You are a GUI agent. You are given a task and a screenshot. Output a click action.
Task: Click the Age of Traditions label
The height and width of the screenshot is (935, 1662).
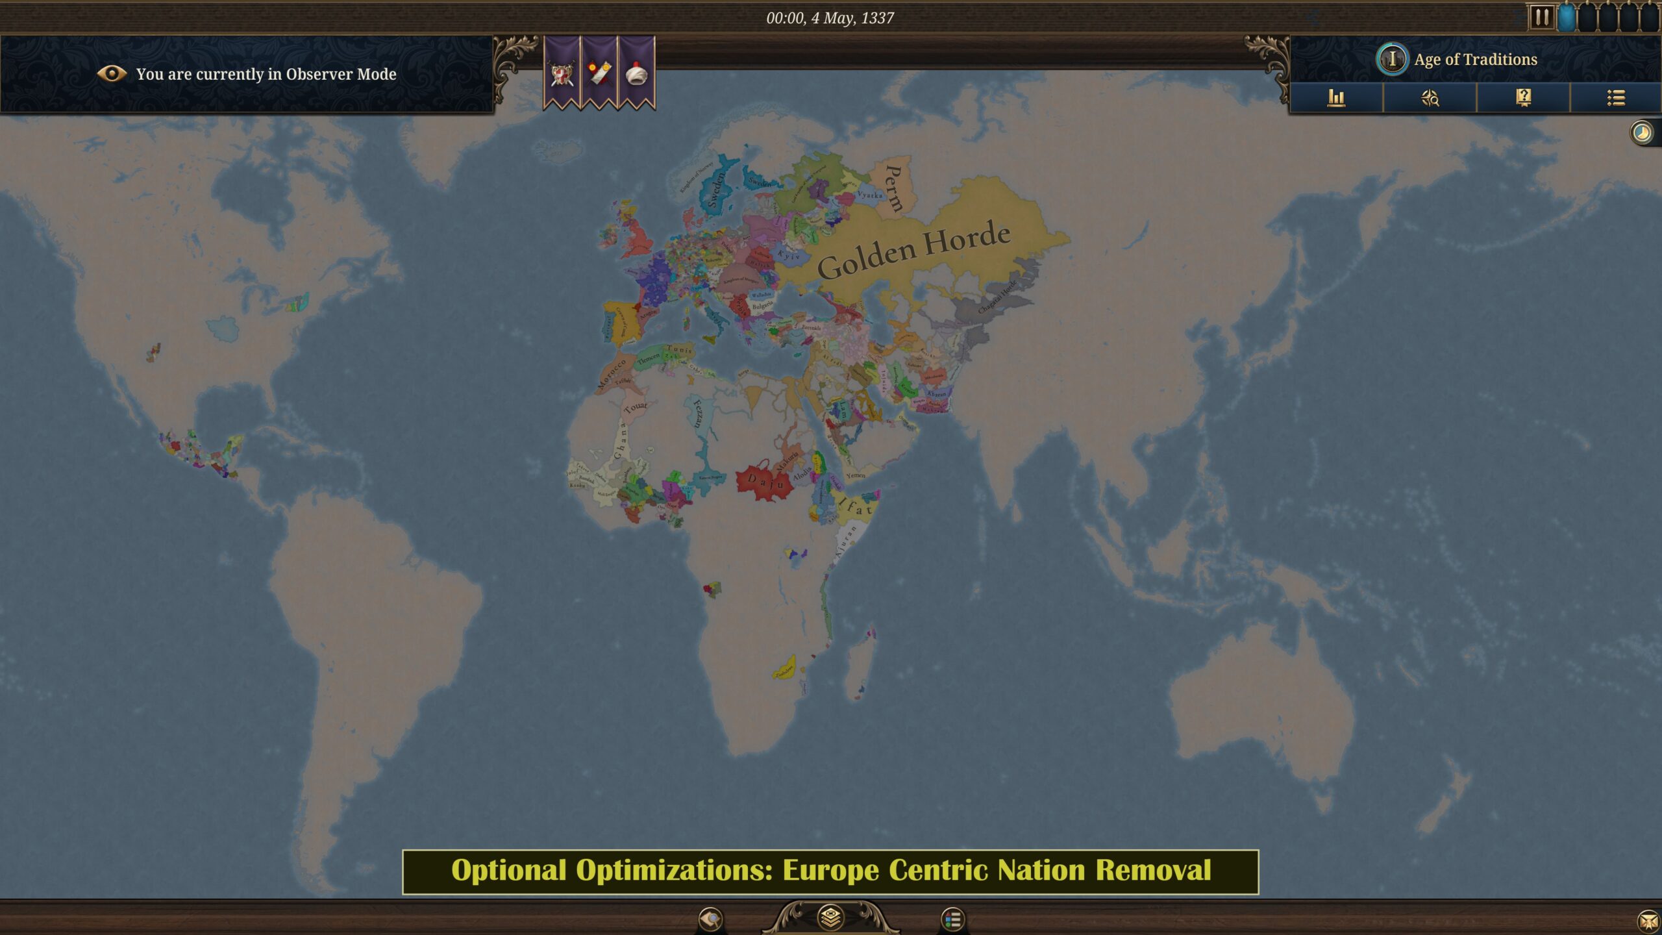click(x=1476, y=59)
